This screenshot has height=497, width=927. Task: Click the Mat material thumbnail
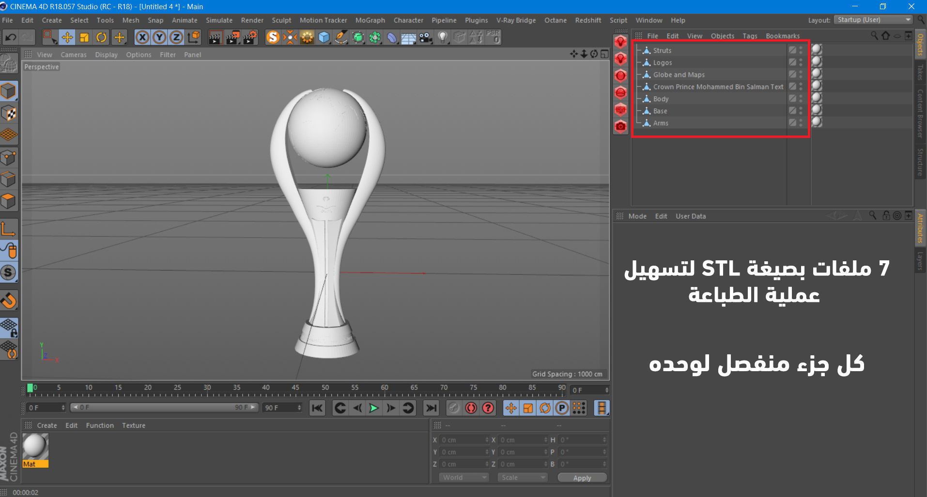click(35, 446)
